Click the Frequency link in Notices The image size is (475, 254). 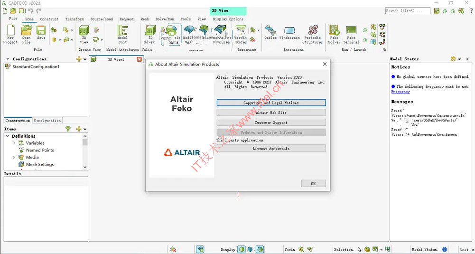[400, 92]
